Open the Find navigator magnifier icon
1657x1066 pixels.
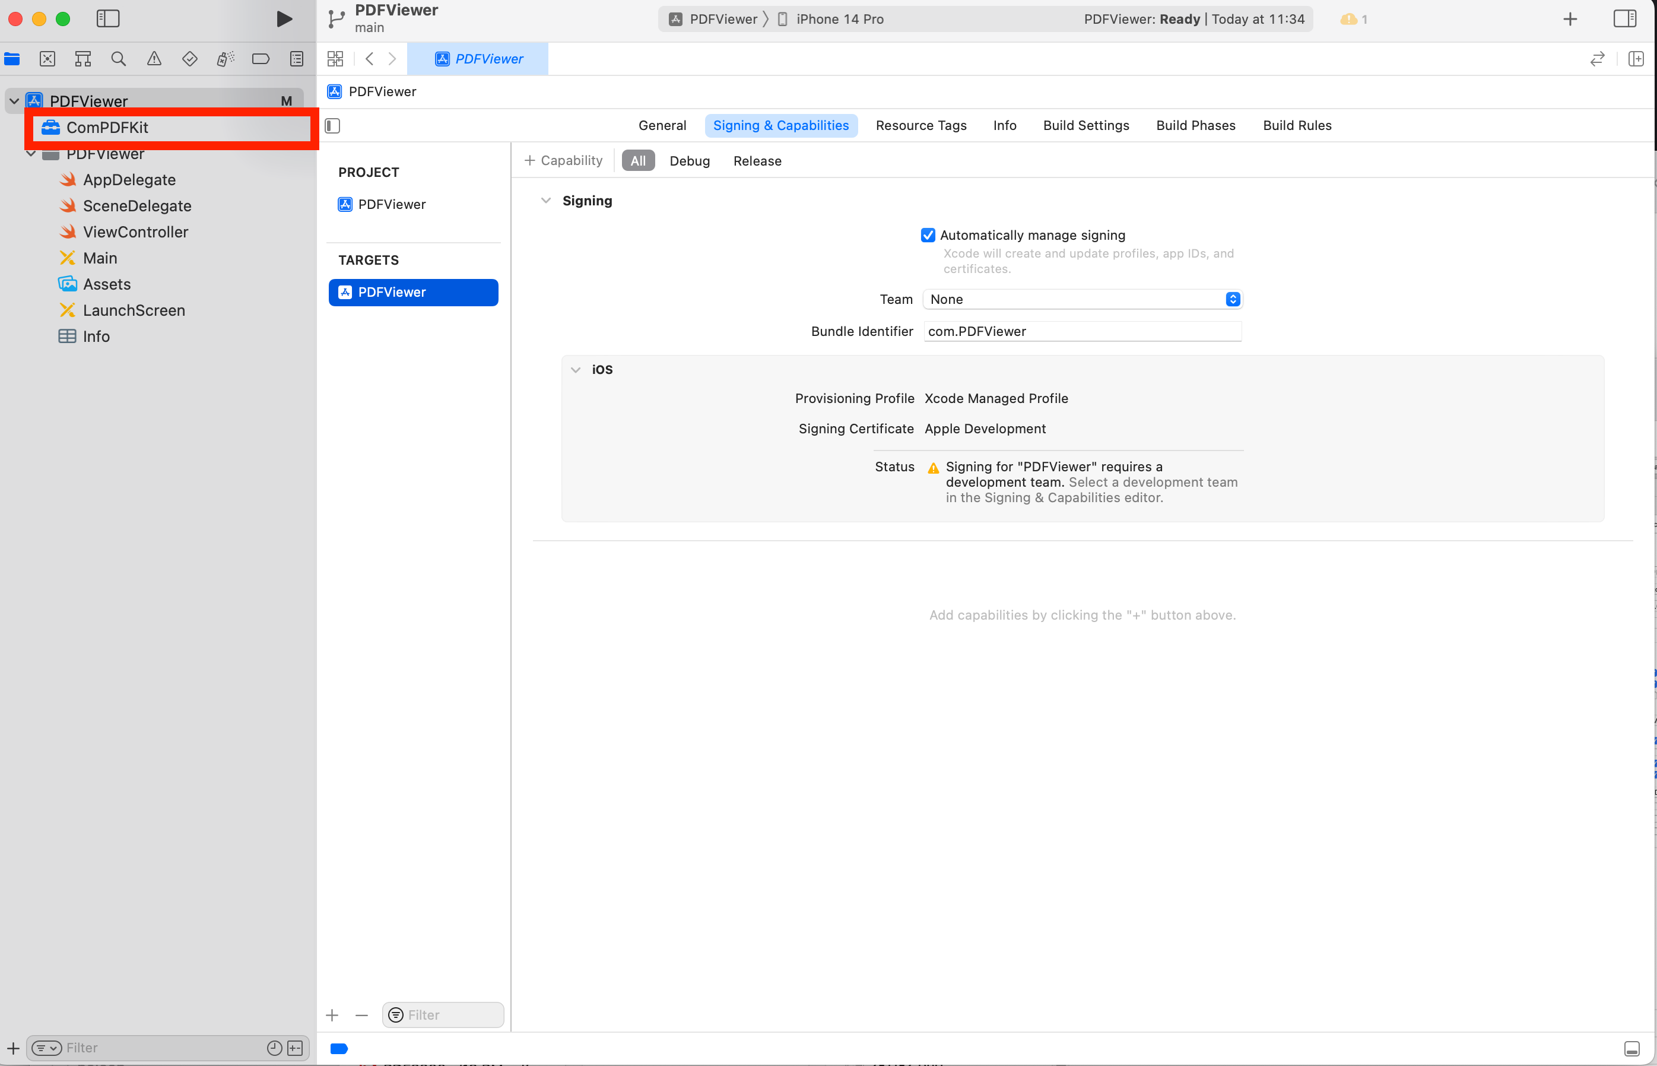click(x=118, y=59)
